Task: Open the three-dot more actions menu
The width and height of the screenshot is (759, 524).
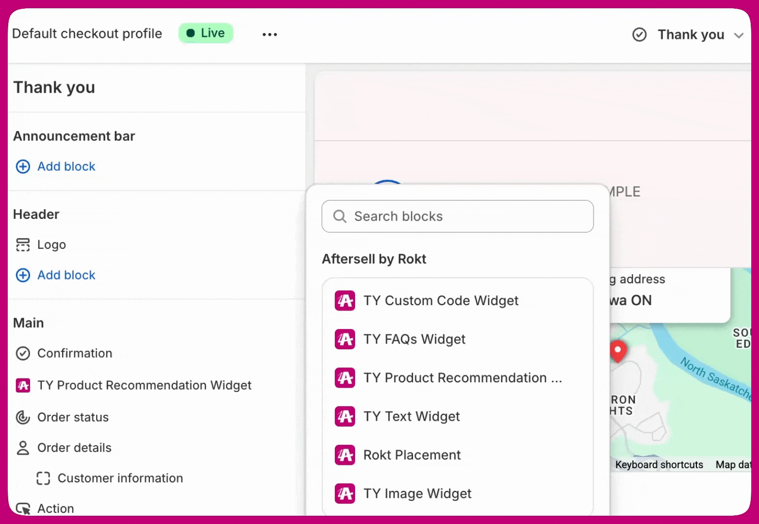Action: (270, 34)
